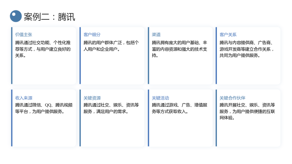Click the 客户细分 card heading
This screenshot has width=292, height=164.
tap(92, 35)
